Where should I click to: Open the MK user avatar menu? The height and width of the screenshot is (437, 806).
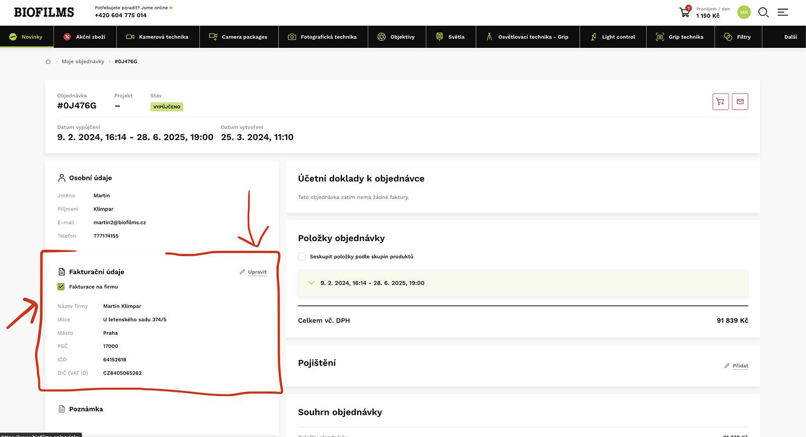[744, 12]
